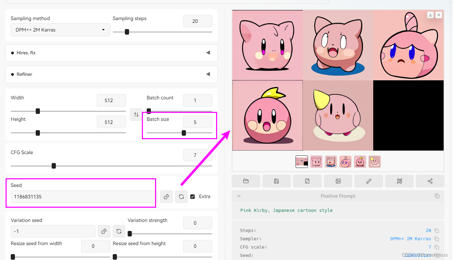
Task: Send image to extras tab icon
Action: tap(399, 181)
